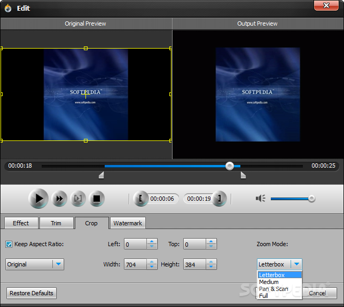The width and height of the screenshot is (344, 307).
Task: Click the Cancel button
Action: [x=319, y=293]
